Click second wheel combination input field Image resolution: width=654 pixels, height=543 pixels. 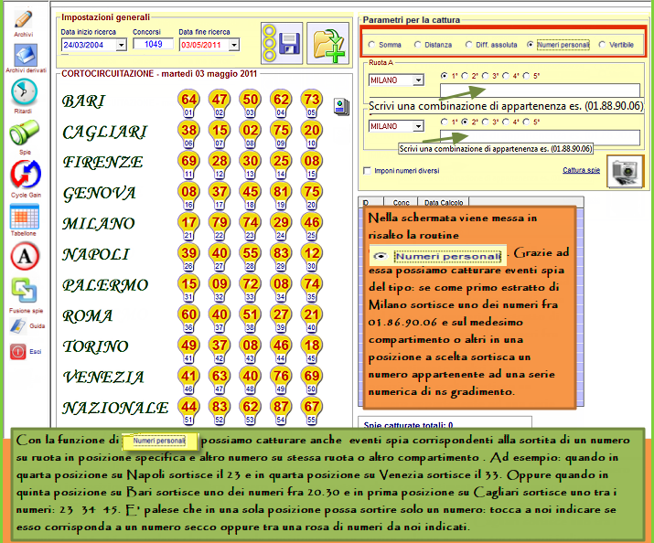540,137
